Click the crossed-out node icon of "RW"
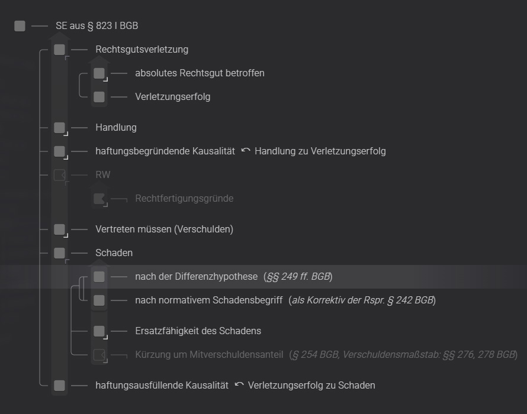Viewport: 527px width, 414px height. (59, 174)
